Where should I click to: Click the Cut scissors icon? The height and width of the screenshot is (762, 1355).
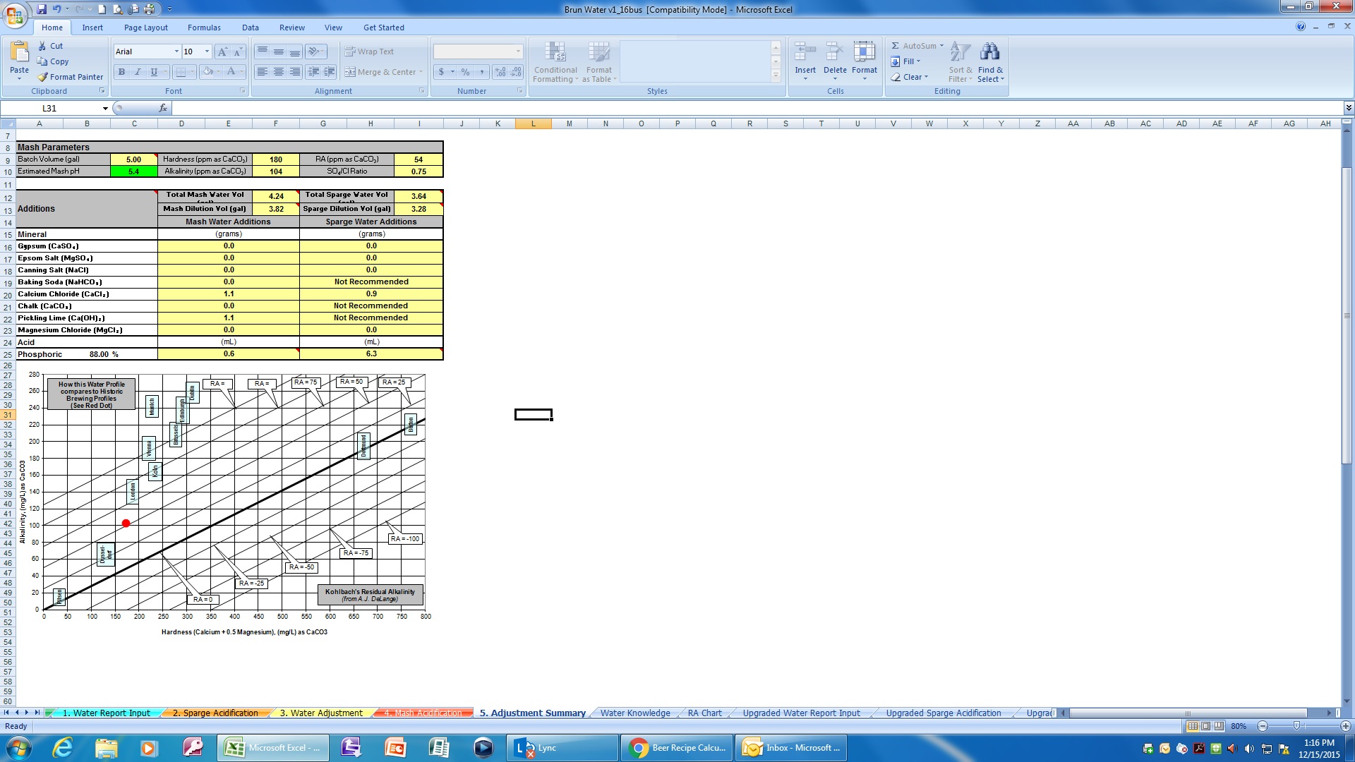(x=42, y=46)
